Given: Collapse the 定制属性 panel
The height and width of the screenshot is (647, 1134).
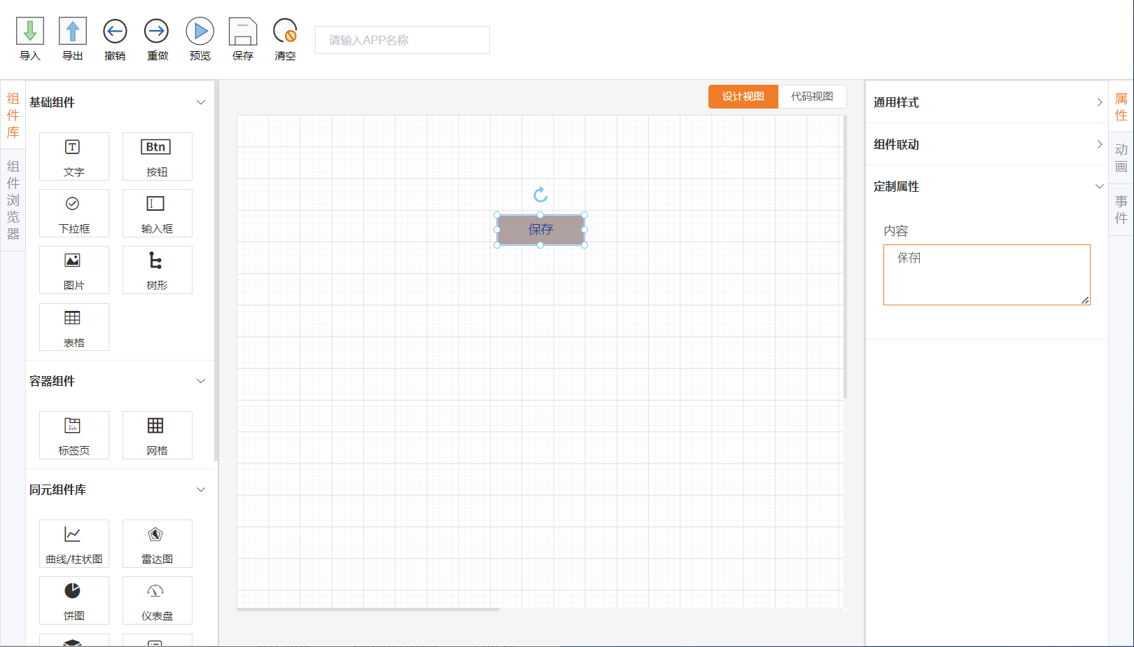Looking at the screenshot, I should pyautogui.click(x=987, y=186).
